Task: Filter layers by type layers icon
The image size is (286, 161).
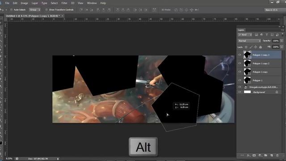Action: click(267, 35)
